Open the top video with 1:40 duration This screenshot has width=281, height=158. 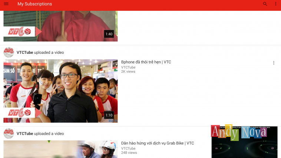pyautogui.click(x=60, y=26)
